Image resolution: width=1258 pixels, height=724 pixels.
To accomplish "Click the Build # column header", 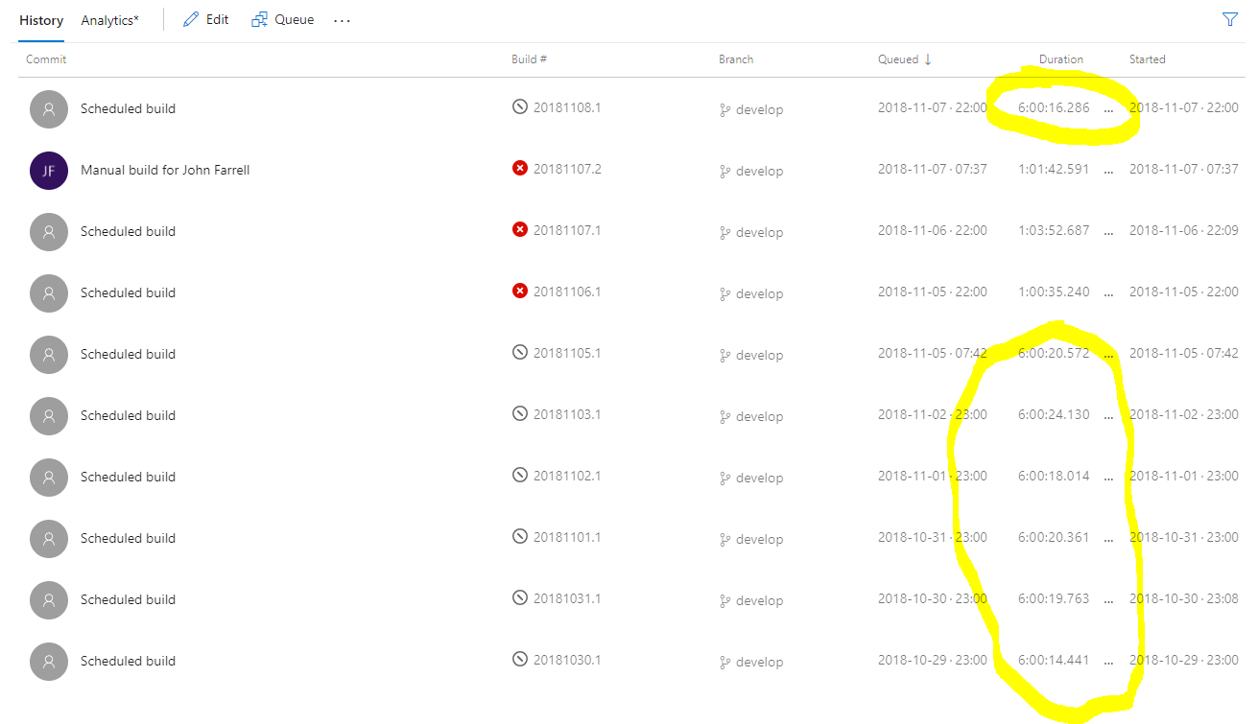I will point(529,59).
